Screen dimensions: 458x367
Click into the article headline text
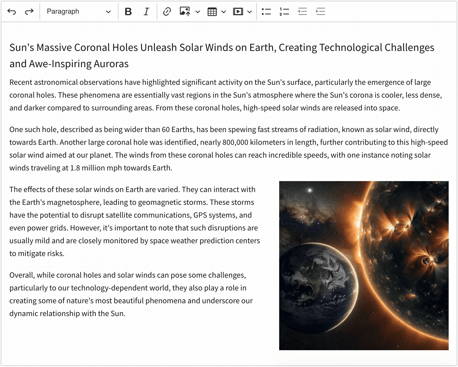click(222, 48)
